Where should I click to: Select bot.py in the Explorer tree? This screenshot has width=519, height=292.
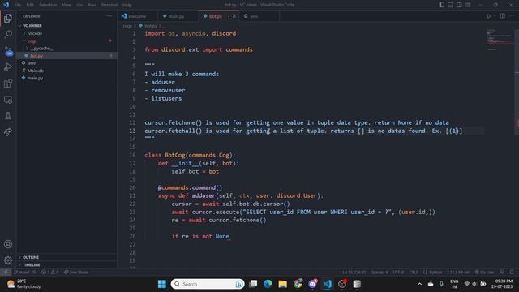click(x=66, y=56)
